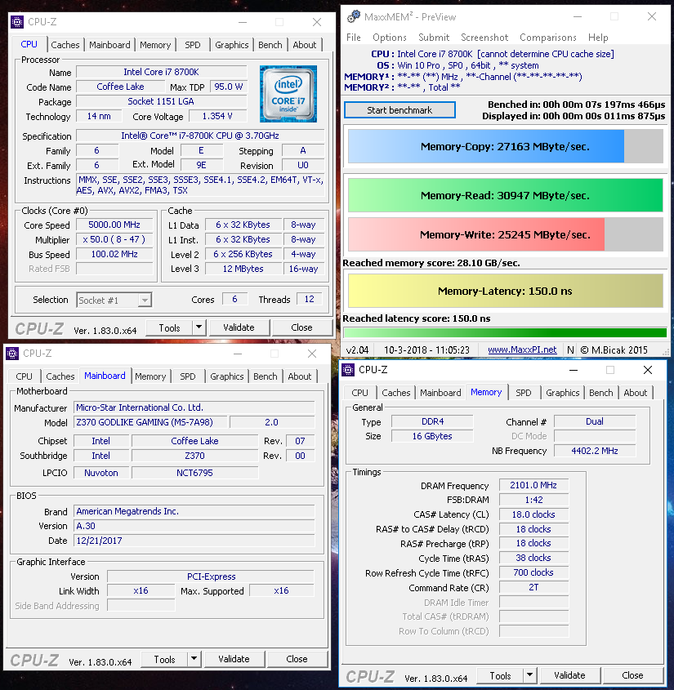Click Close button in Memory window
The height and width of the screenshot is (690, 674).
632,675
